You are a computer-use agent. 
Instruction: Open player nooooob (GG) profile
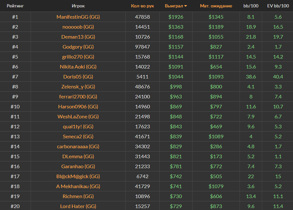[78, 27]
